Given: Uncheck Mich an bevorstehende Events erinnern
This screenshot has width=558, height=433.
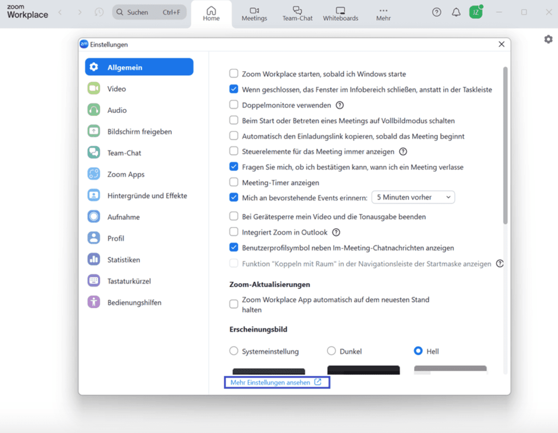Looking at the screenshot, I should (x=234, y=197).
